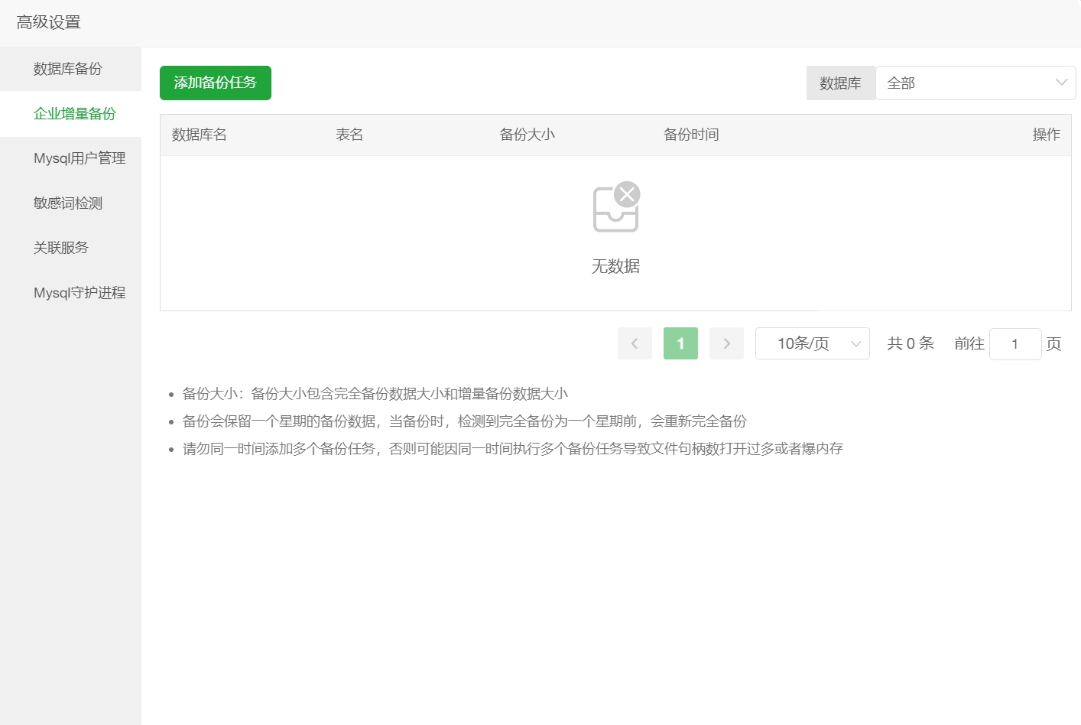Click the 前往 page number input
Viewport: 1081px width, 725px height.
coord(1015,343)
